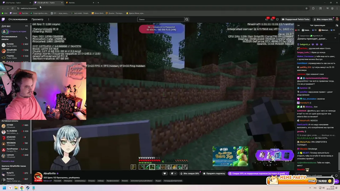Switch to the F1ashko Twitch tab
Image resolution: width=340 pixels, height=191 pixels.
coord(16,3)
